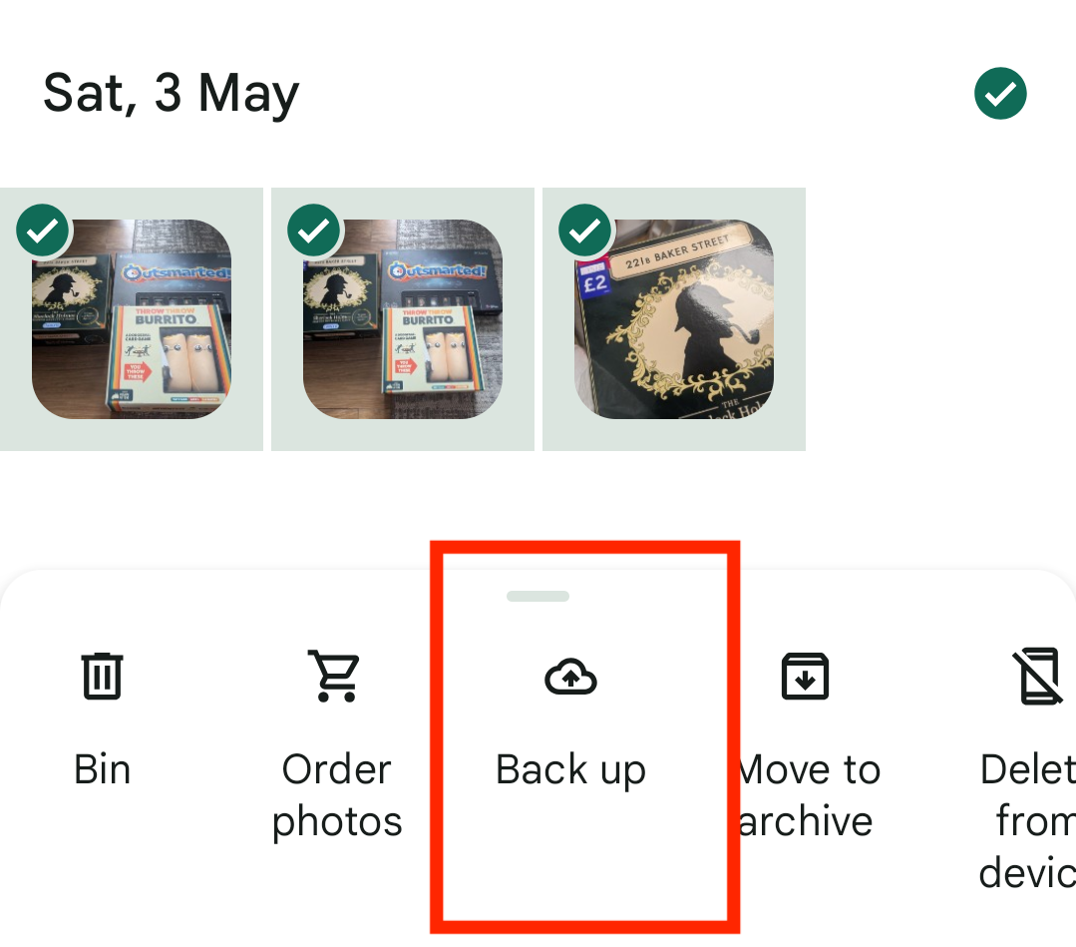Uncheck the second board game photo
This screenshot has width=1076, height=947.
click(313, 231)
